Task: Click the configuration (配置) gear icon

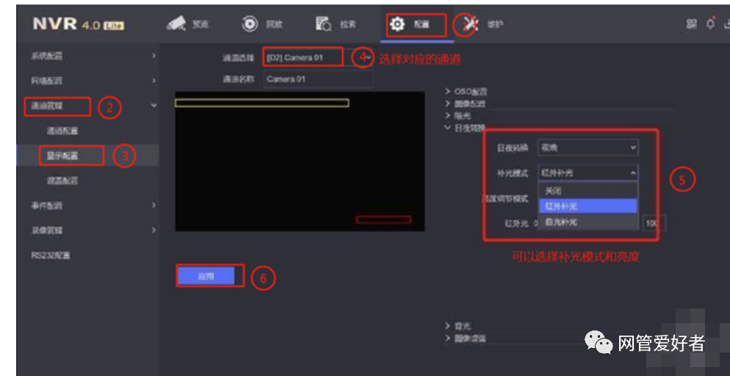Action: point(397,25)
